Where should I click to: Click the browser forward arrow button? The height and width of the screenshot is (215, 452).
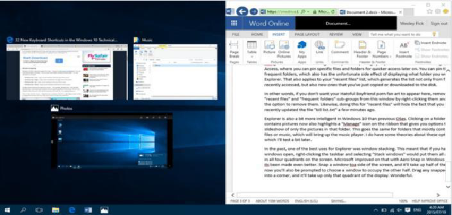(253, 11)
